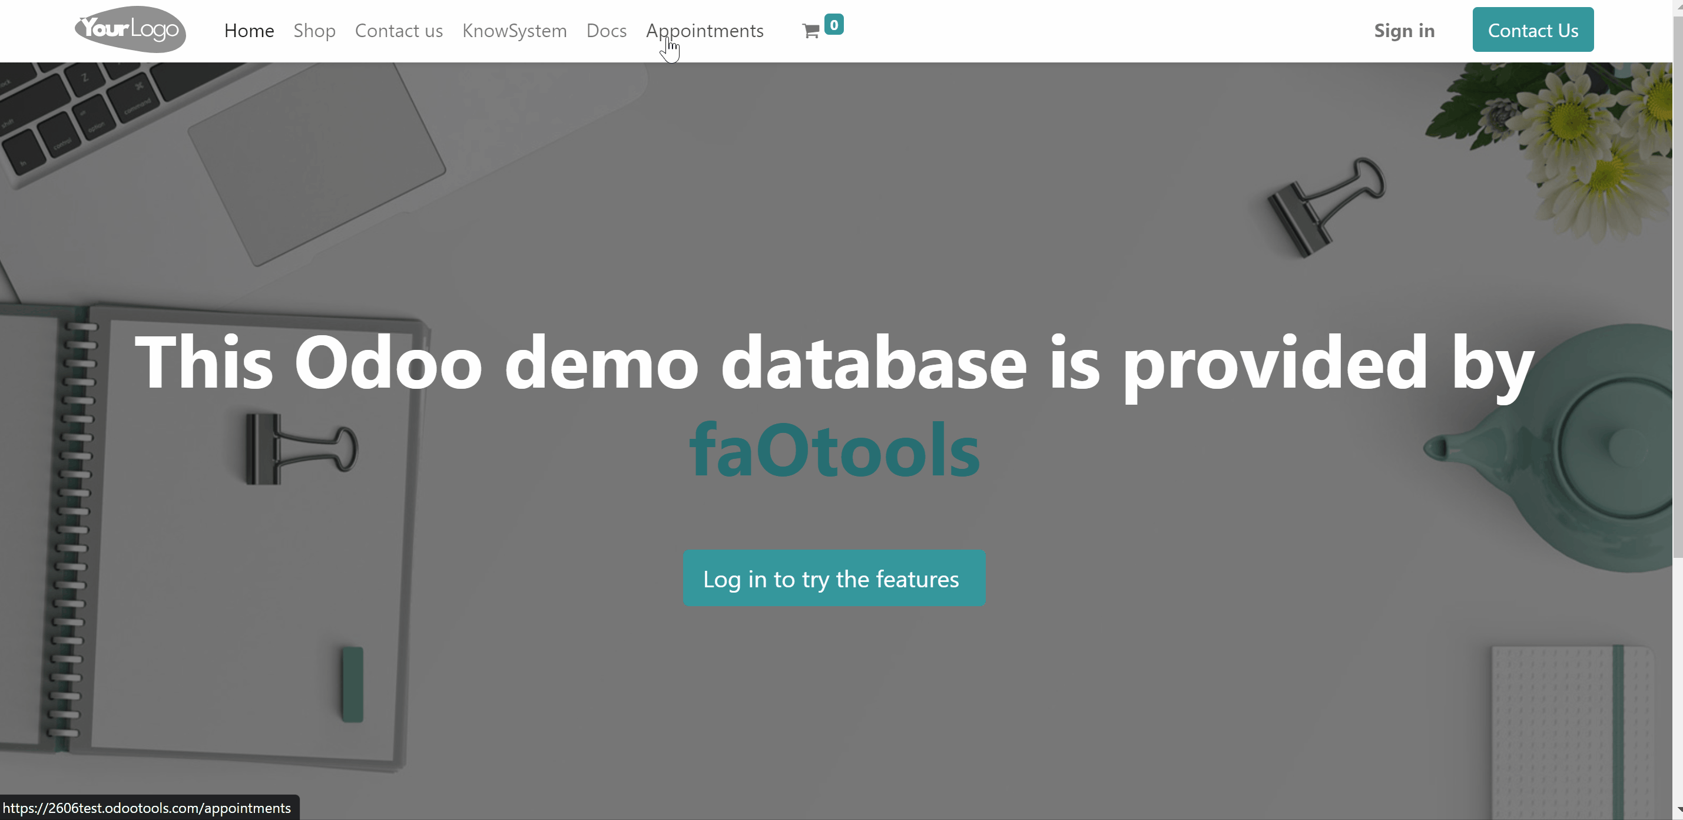
Task: Open the Docs menu item
Action: (607, 31)
